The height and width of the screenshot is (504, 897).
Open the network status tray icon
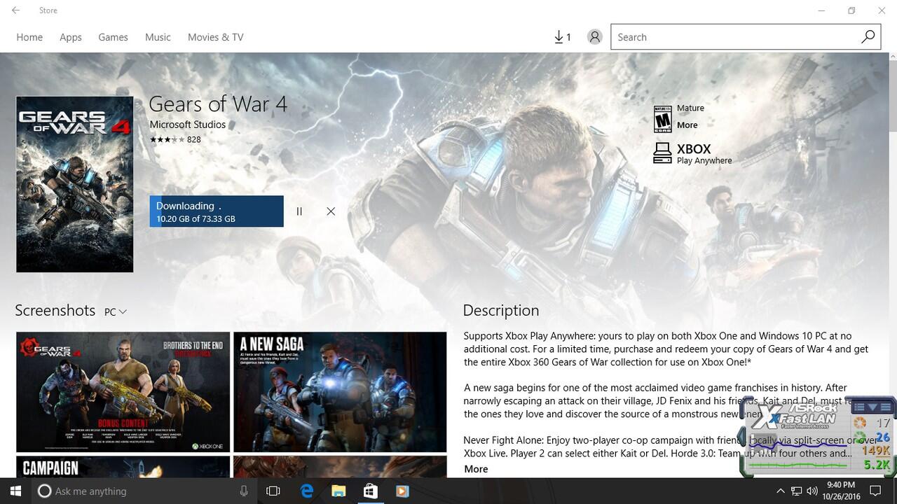coord(797,491)
